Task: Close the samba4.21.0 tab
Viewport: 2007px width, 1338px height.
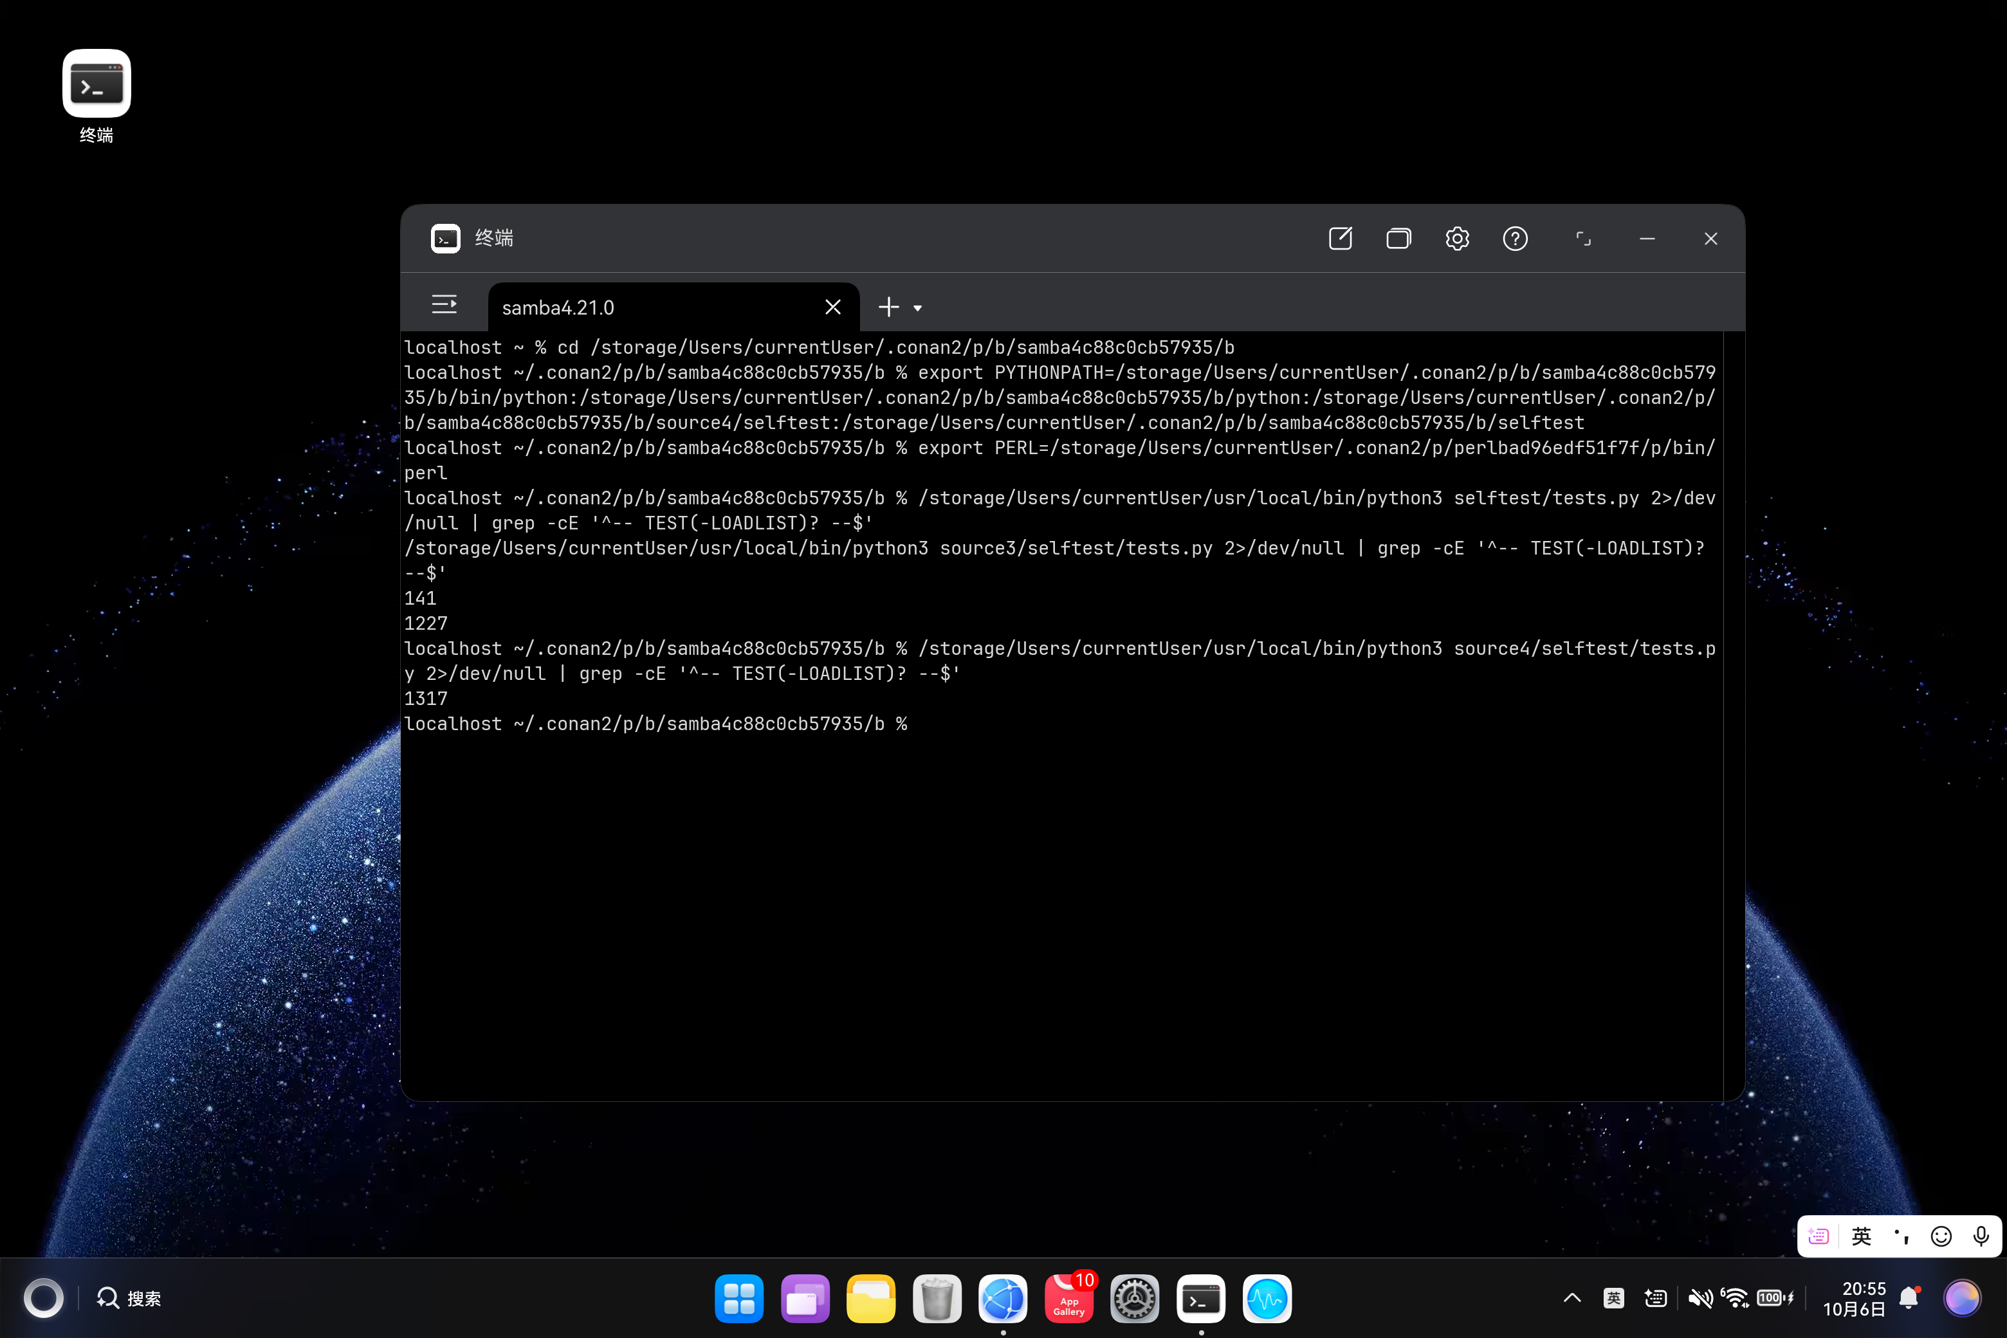Action: (x=834, y=307)
